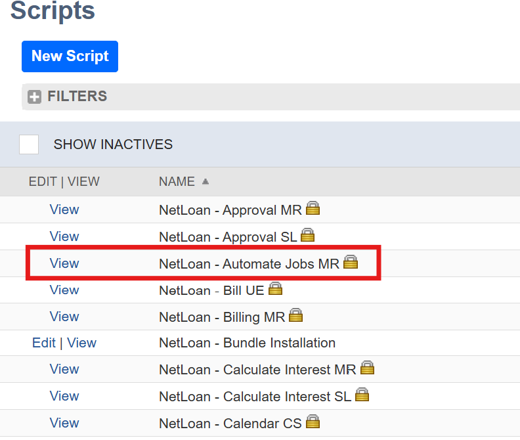Select the NetLoan - Billing MR name cell
Viewport: 520px width, 440px height.
222,317
